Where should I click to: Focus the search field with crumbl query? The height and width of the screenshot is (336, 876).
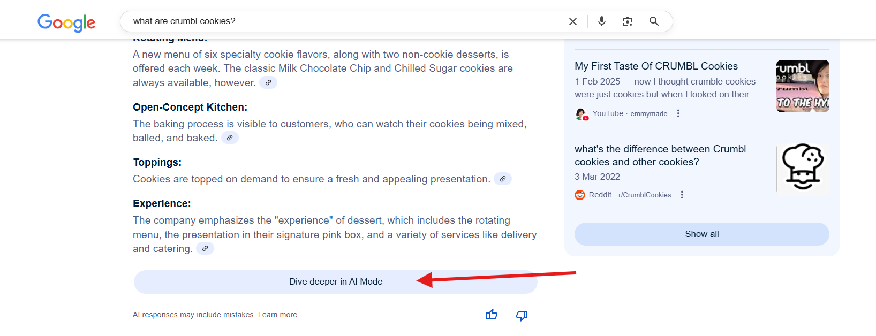[x=343, y=21]
